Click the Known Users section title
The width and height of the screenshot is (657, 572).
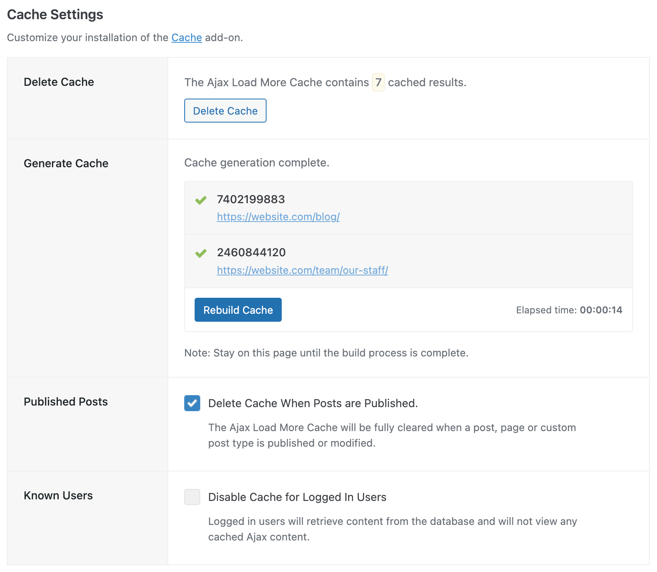(x=58, y=495)
